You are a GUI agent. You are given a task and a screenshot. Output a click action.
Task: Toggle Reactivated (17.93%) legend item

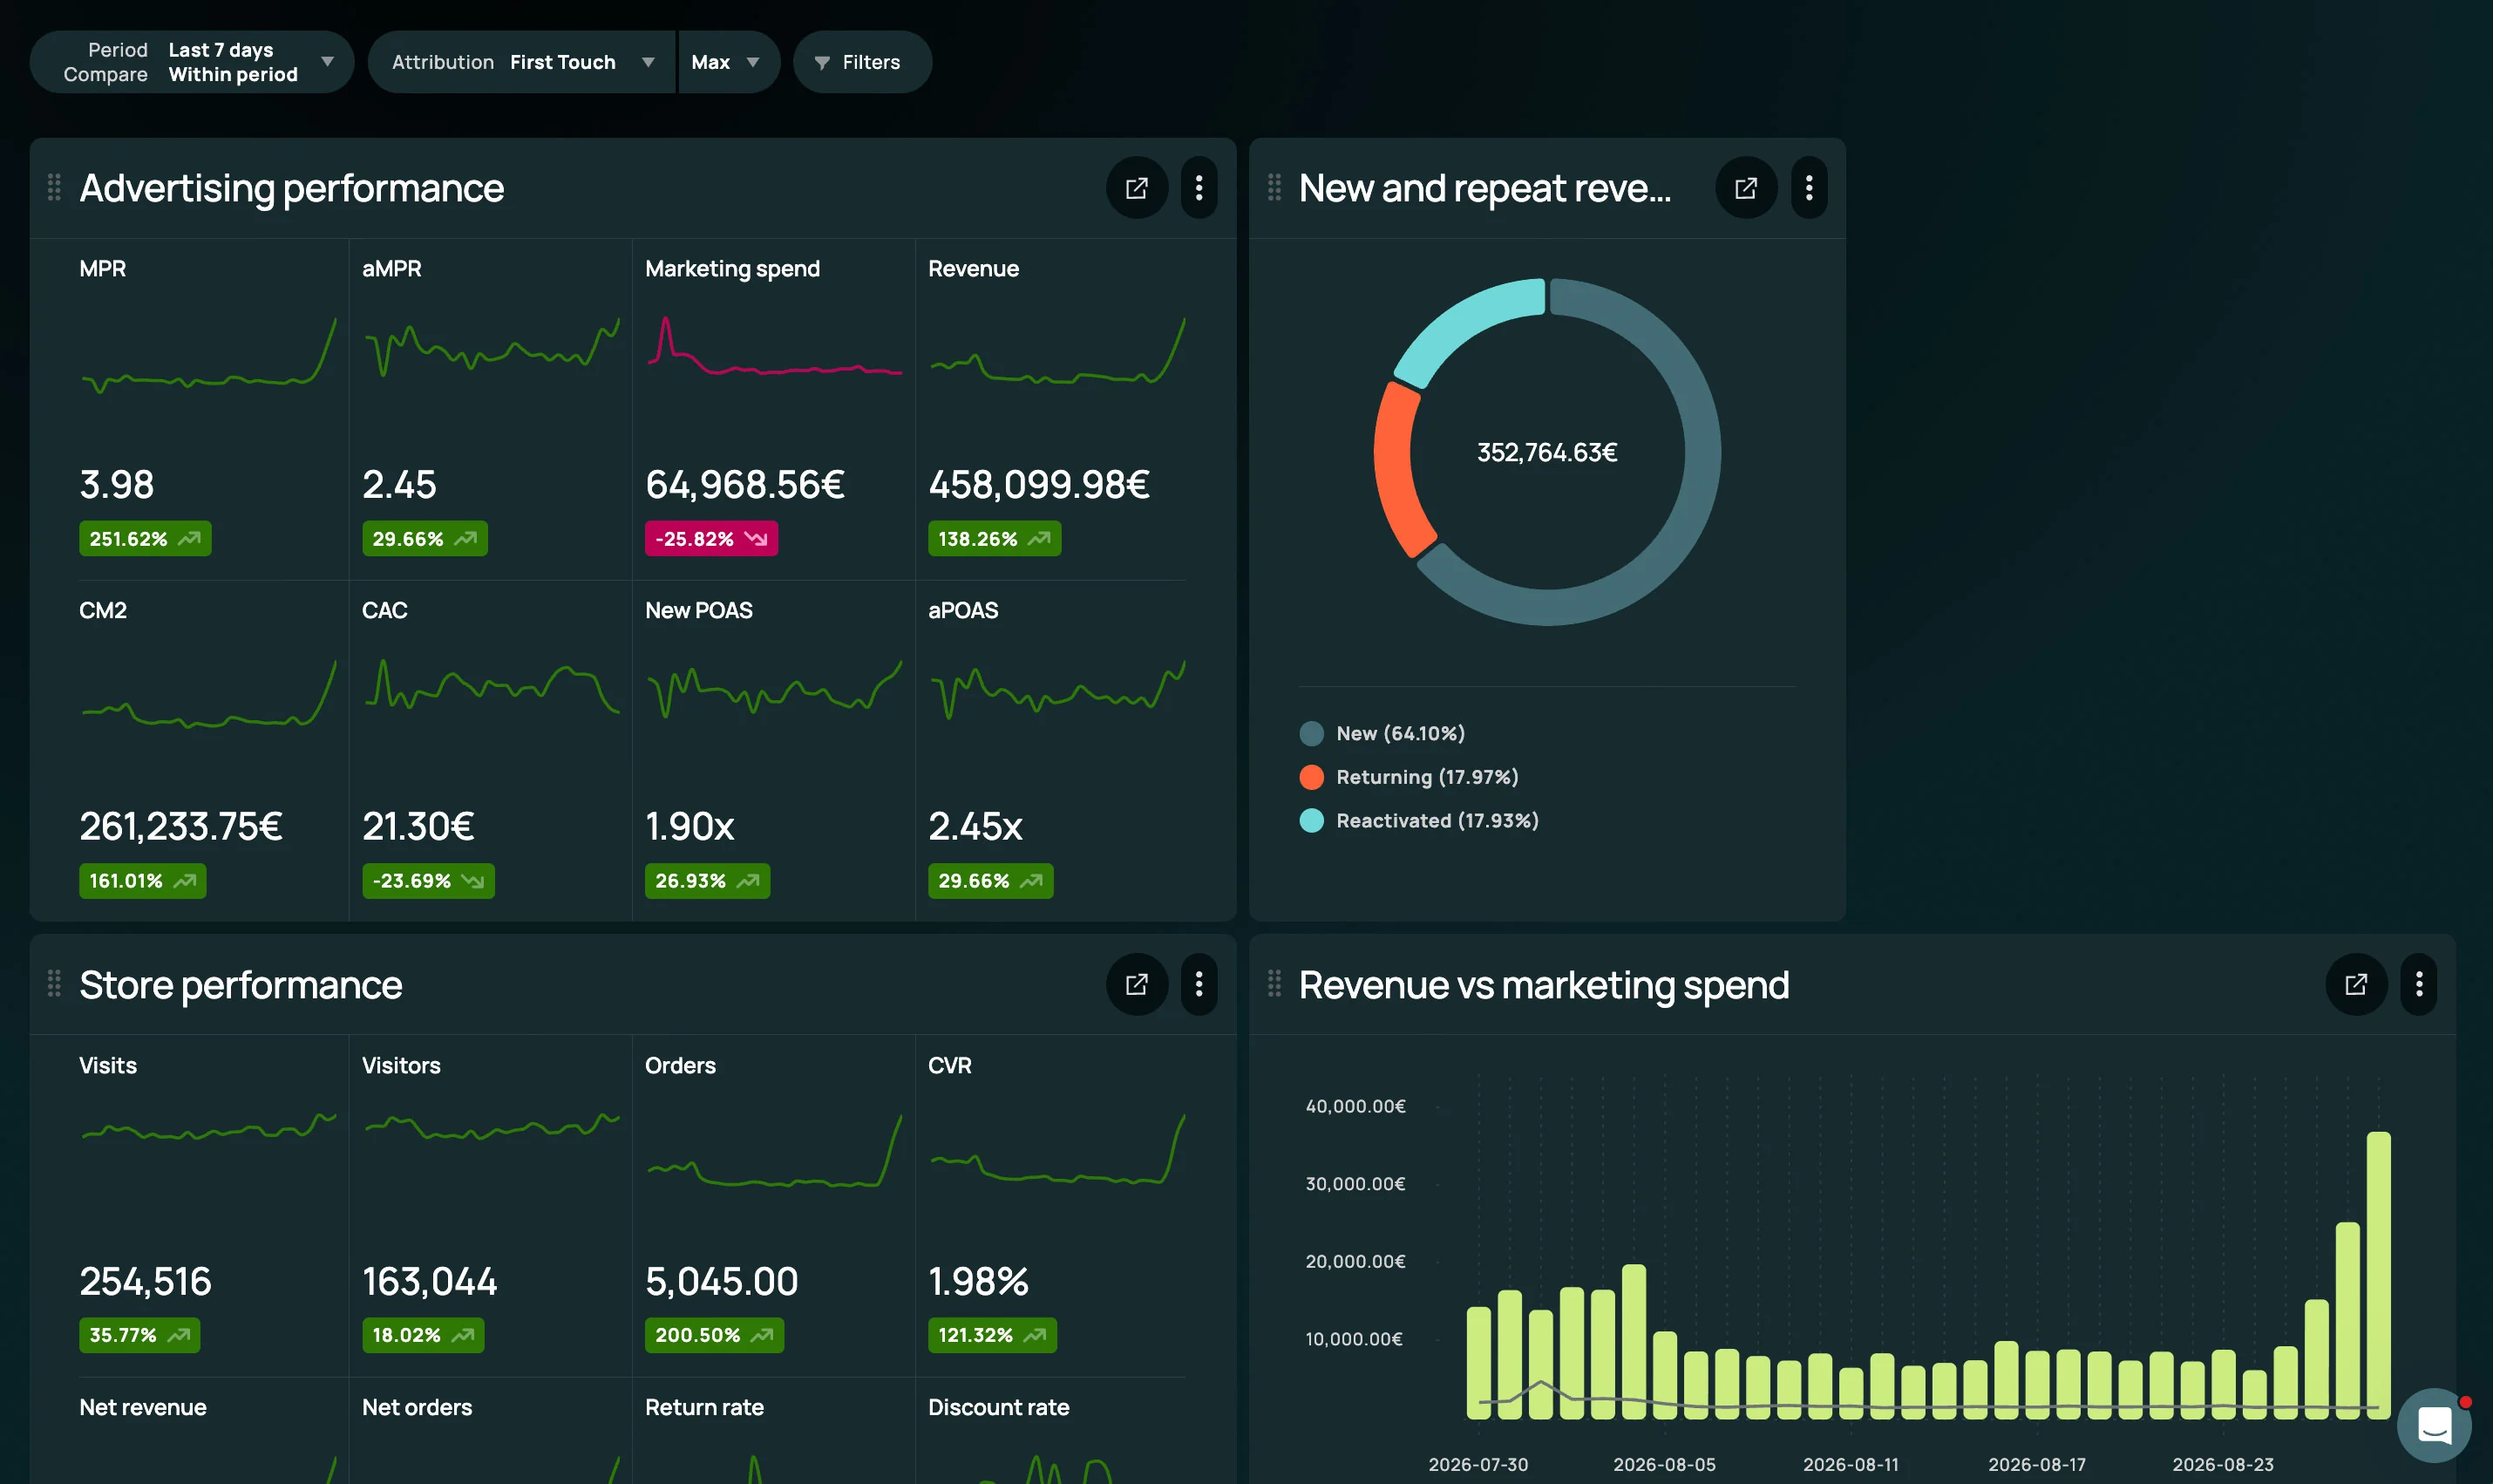(1418, 820)
